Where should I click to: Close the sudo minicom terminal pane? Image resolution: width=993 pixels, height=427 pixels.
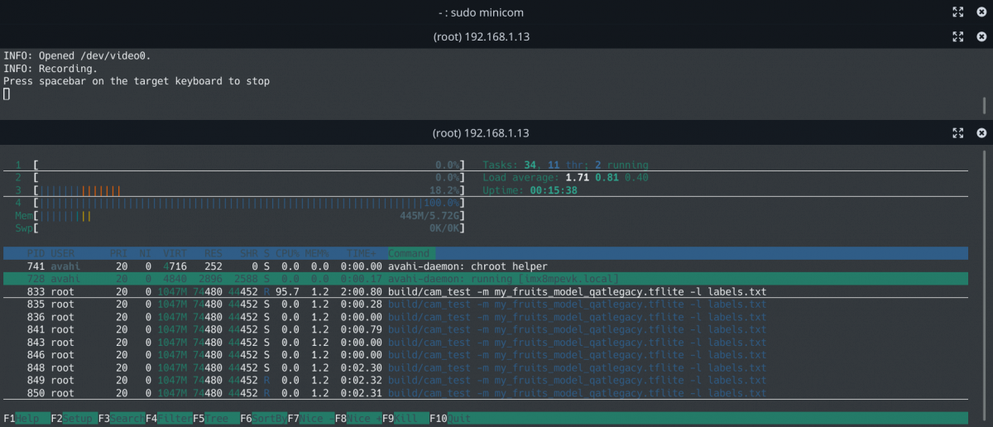(981, 12)
